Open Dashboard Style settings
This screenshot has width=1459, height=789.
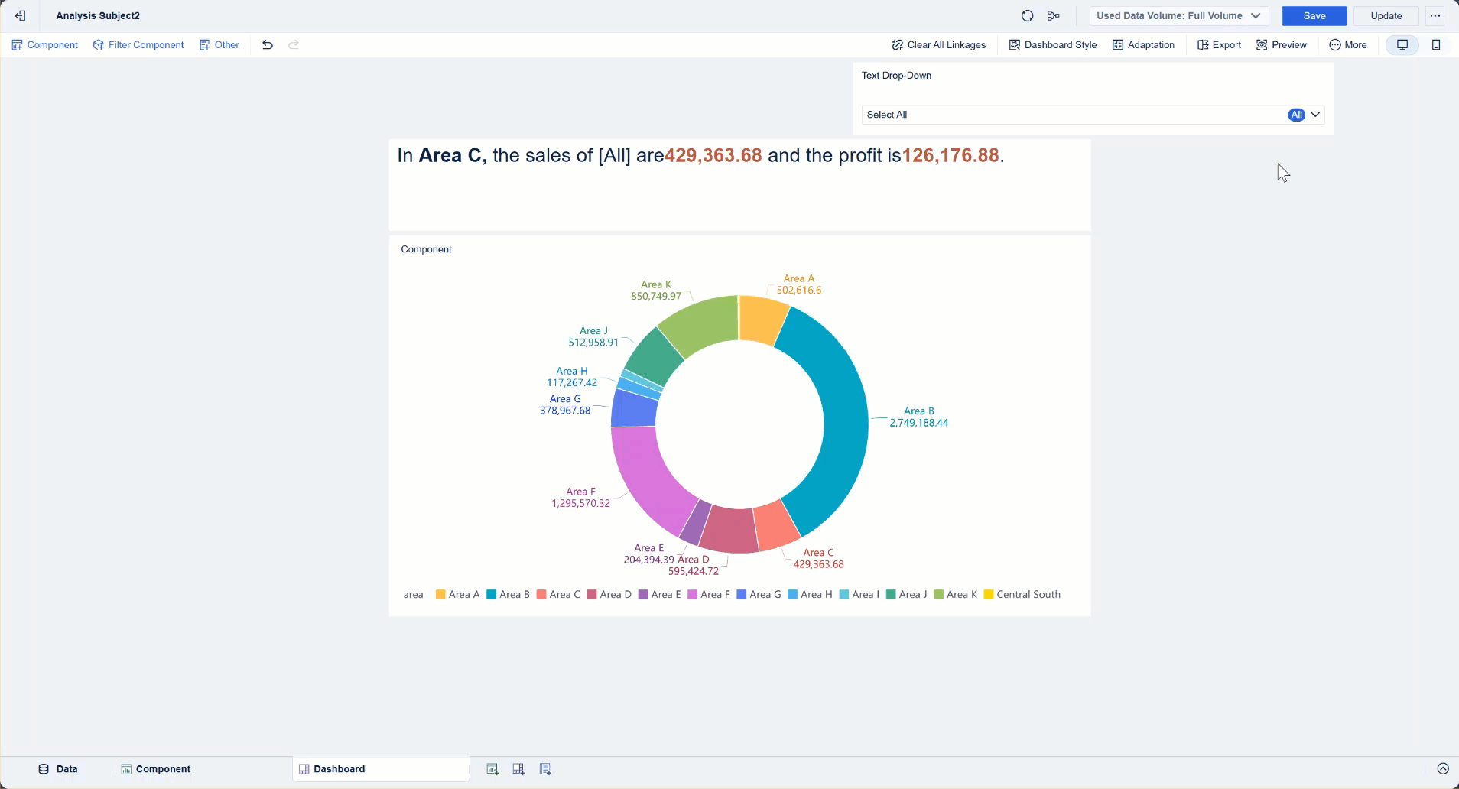[x=1053, y=44]
